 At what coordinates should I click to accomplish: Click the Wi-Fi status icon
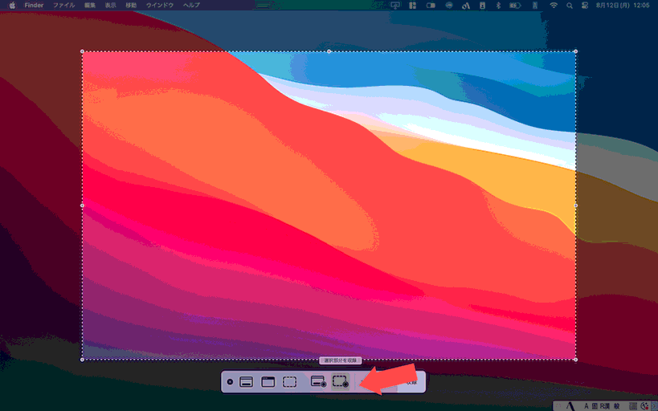pyautogui.click(x=554, y=5)
